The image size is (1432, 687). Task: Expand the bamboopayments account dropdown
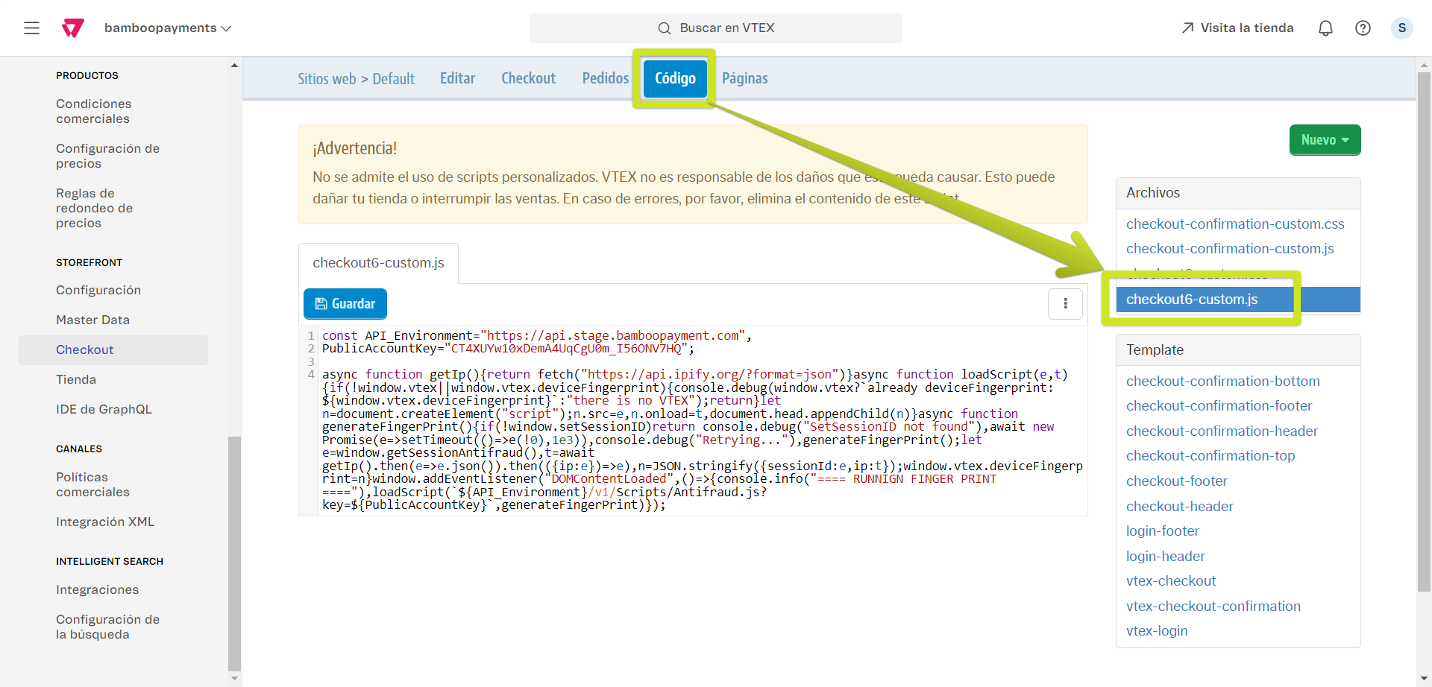point(168,28)
